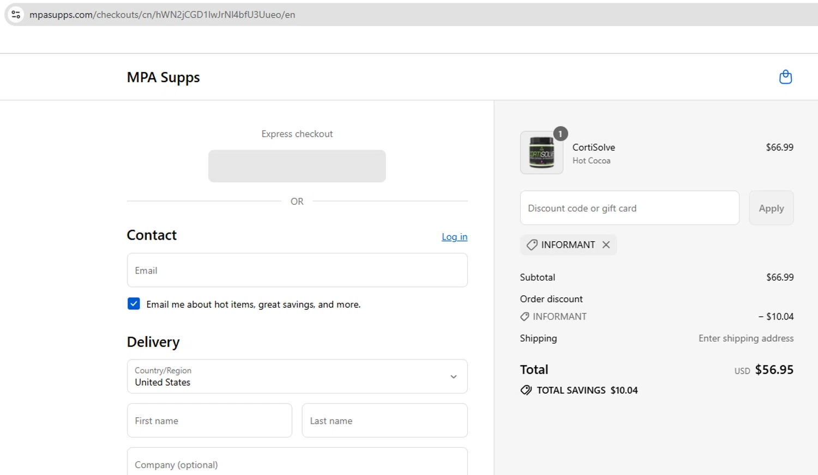818x475 pixels.
Task: Click the CortiSolve product name
Action: coord(593,147)
